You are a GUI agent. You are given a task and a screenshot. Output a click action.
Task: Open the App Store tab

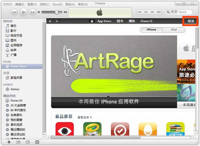pos(104,21)
